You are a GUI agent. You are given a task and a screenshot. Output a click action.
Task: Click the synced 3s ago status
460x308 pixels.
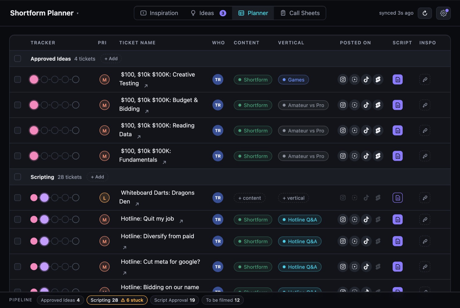396,13
